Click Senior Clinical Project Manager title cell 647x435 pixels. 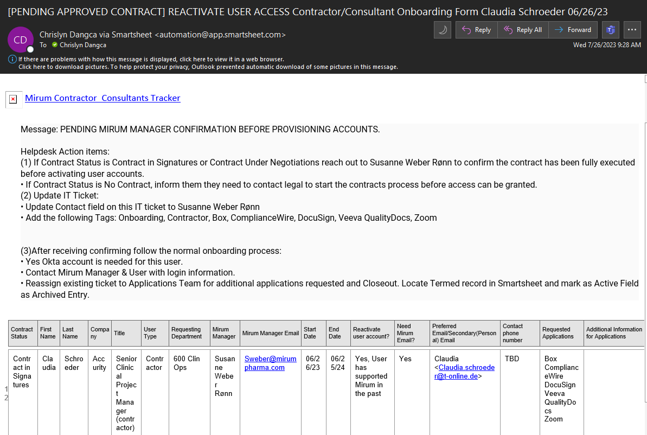[x=126, y=393]
